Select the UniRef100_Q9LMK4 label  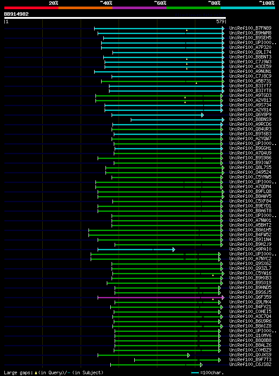pos(250,302)
